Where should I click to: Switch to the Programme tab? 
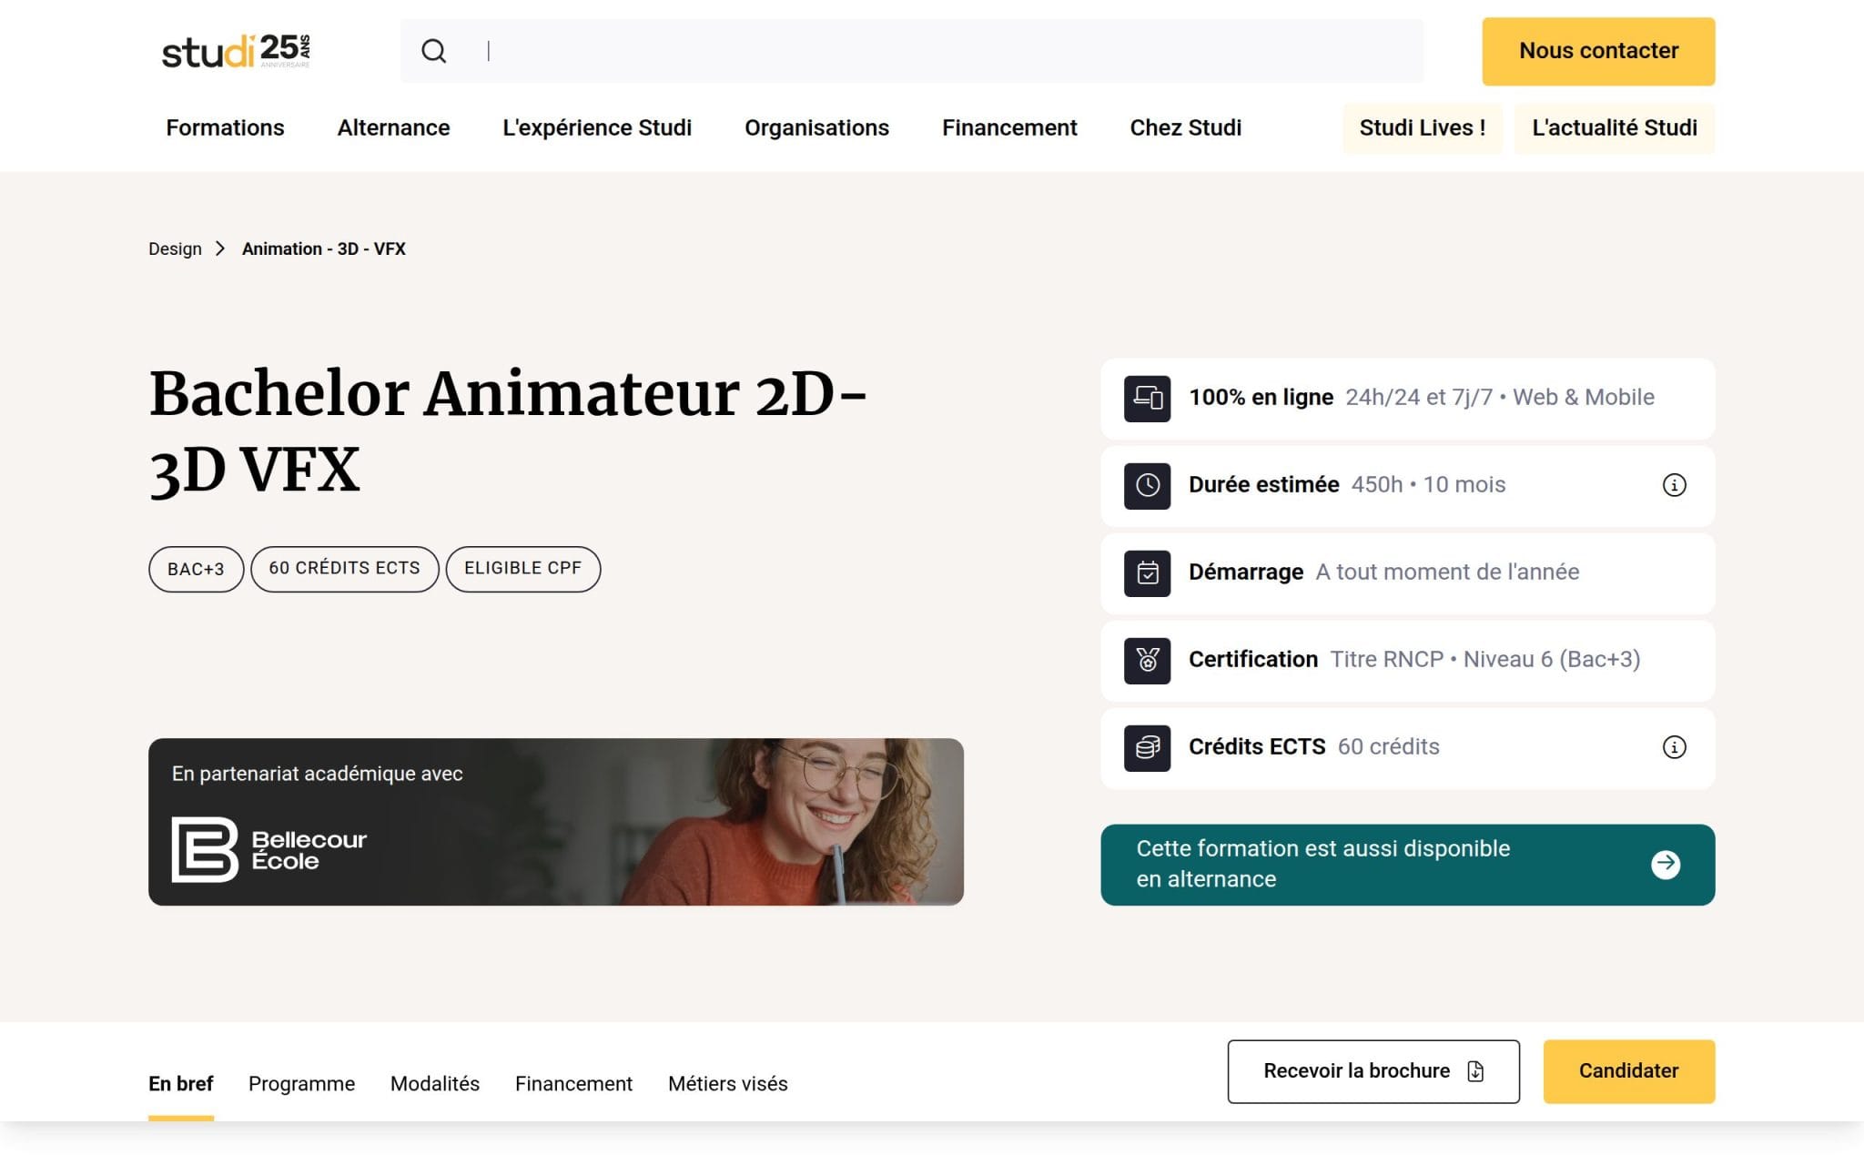coord(301,1084)
